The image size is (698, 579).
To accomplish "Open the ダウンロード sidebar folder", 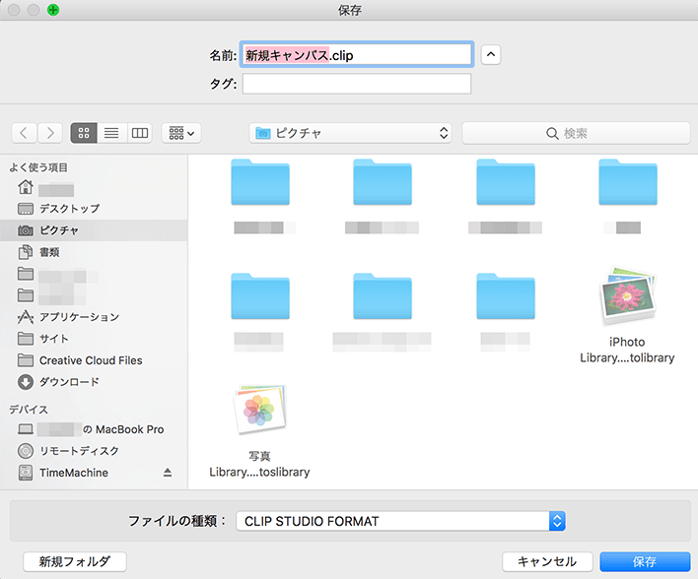I will [x=69, y=382].
